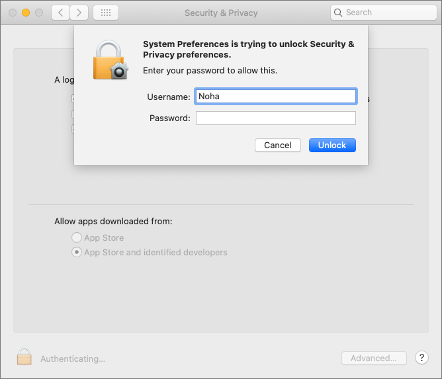Click the large padlock icon in the dialog

point(110,60)
